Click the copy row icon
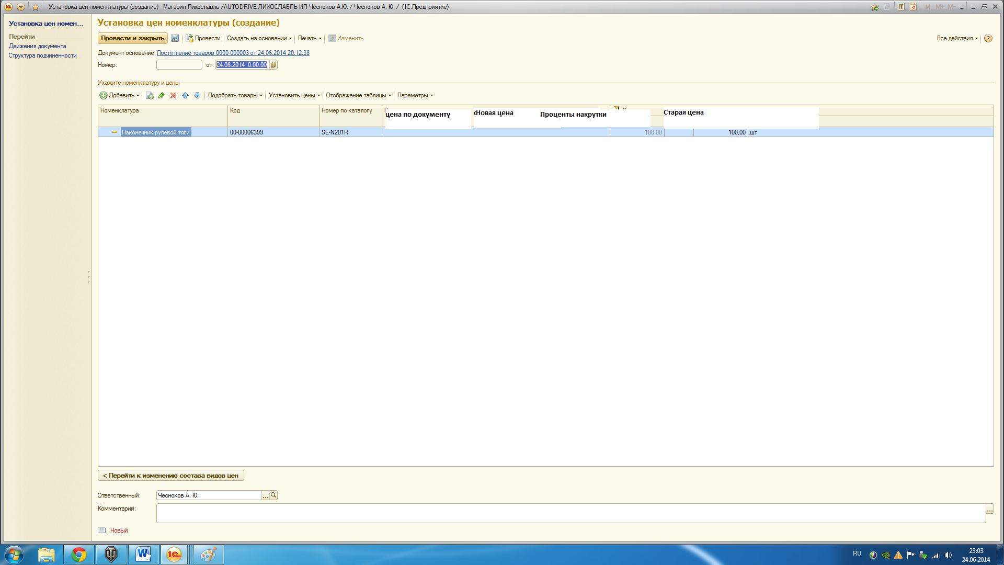This screenshot has height=565, width=1004. click(x=150, y=95)
